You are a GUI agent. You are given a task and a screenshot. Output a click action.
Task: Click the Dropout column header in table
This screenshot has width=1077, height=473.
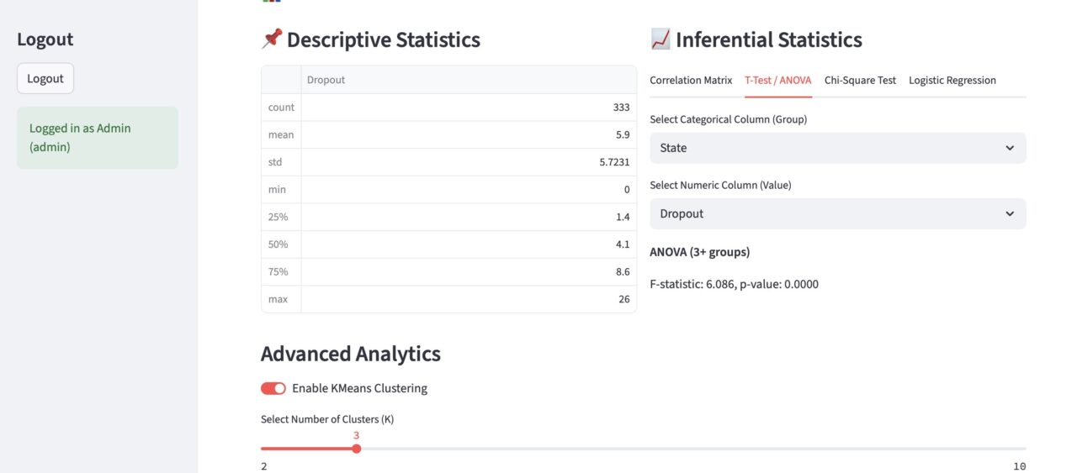pyautogui.click(x=469, y=80)
